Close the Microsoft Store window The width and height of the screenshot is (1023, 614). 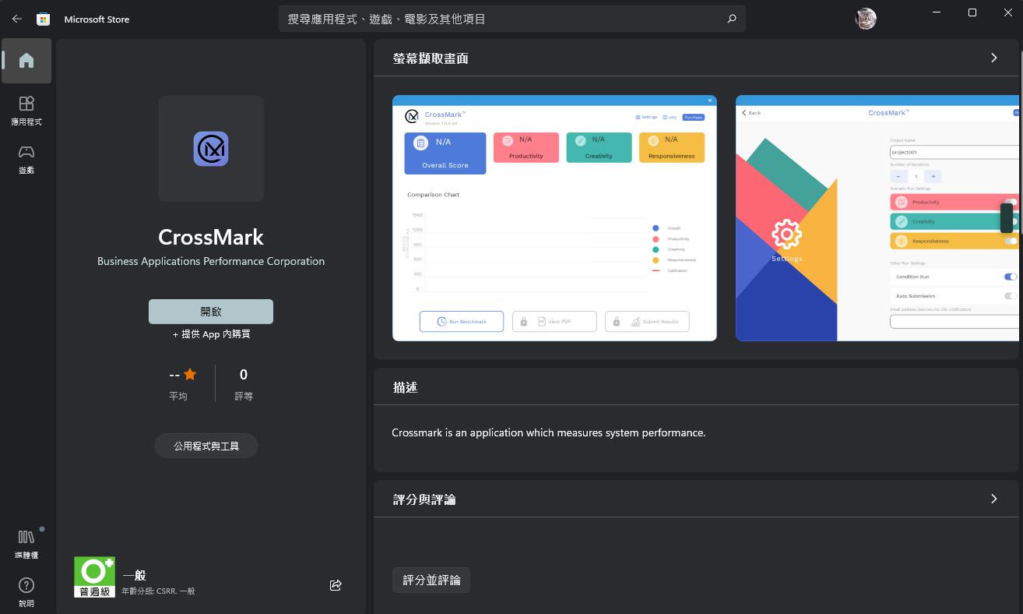click(x=1007, y=12)
